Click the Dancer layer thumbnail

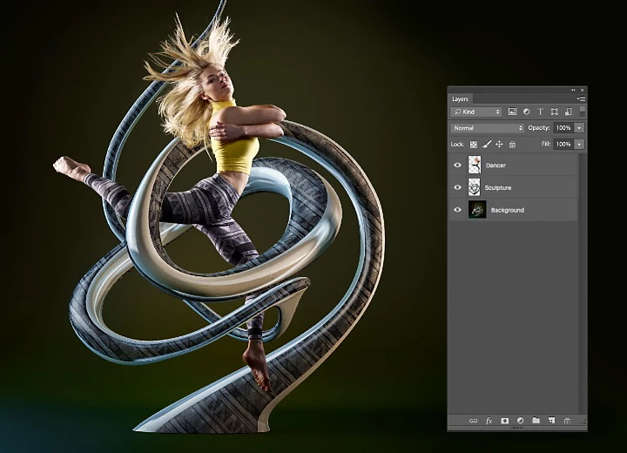click(475, 165)
